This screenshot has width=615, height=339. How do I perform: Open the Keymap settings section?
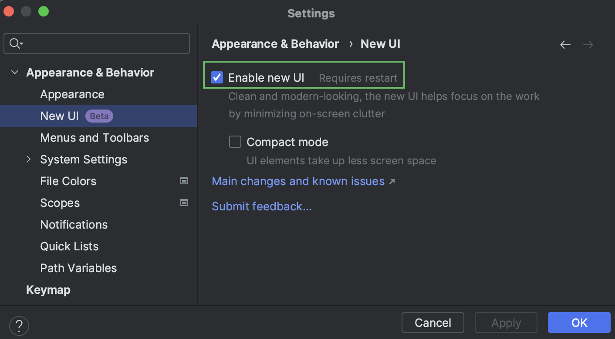tap(48, 290)
